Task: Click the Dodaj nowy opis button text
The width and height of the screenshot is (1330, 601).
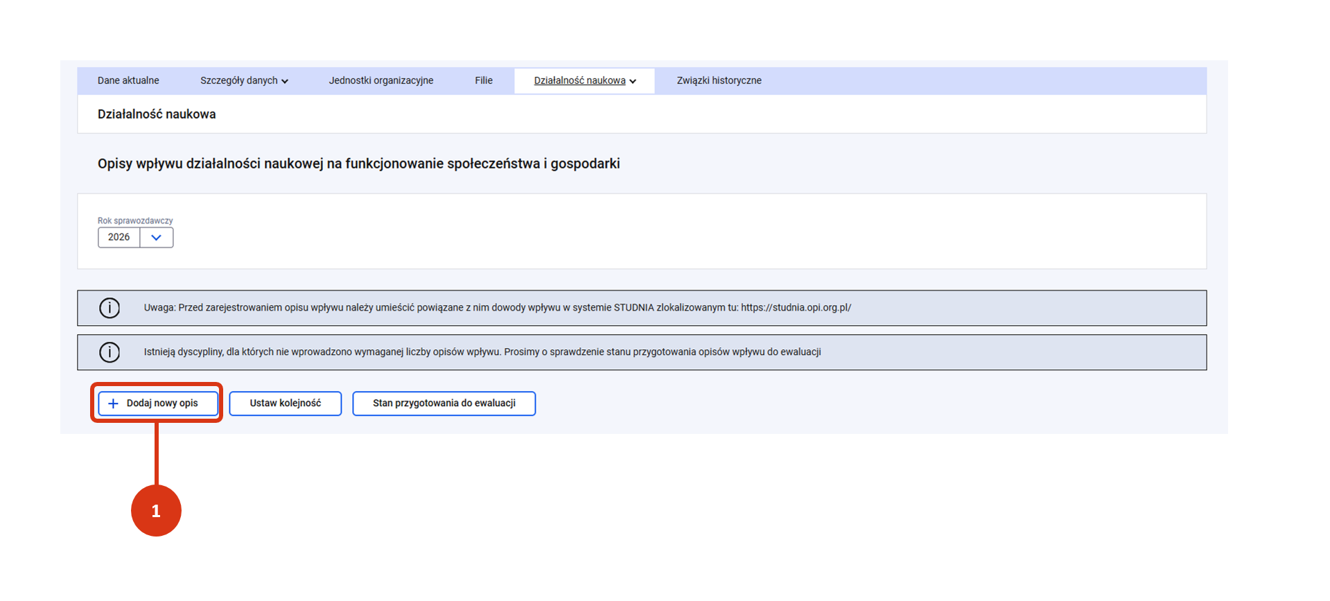Action: (162, 403)
